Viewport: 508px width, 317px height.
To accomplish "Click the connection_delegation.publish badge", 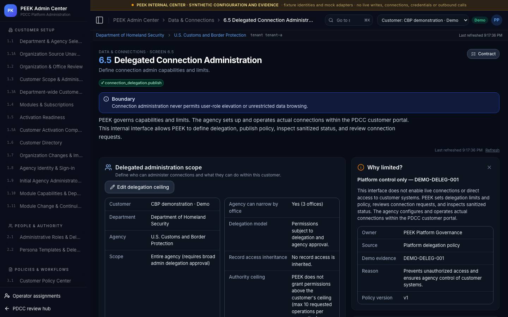I will click(131, 83).
